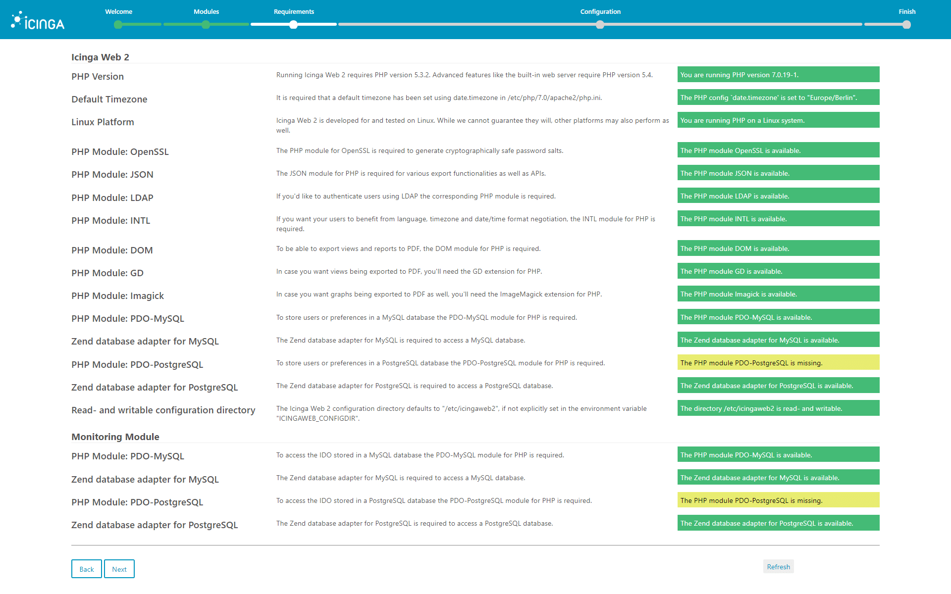This screenshot has width=951, height=594.
Task: Click the Modules progress dot
Action: [x=206, y=24]
